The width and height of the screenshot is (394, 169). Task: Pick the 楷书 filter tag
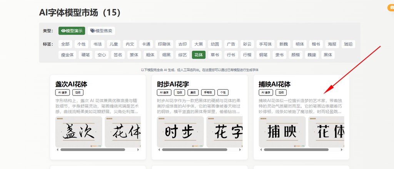tap(316, 44)
